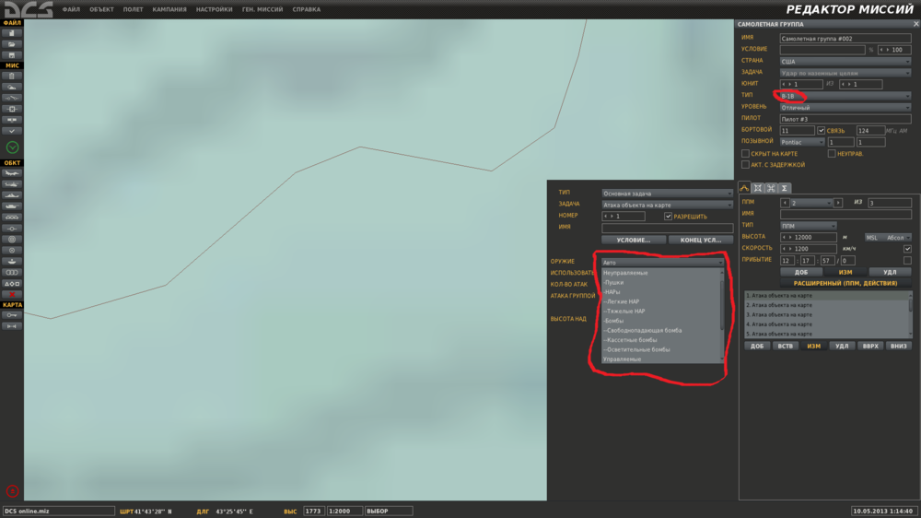The image size is (921, 518).
Task: Select Кассетные бомбы in weapon list
Action: coord(660,340)
